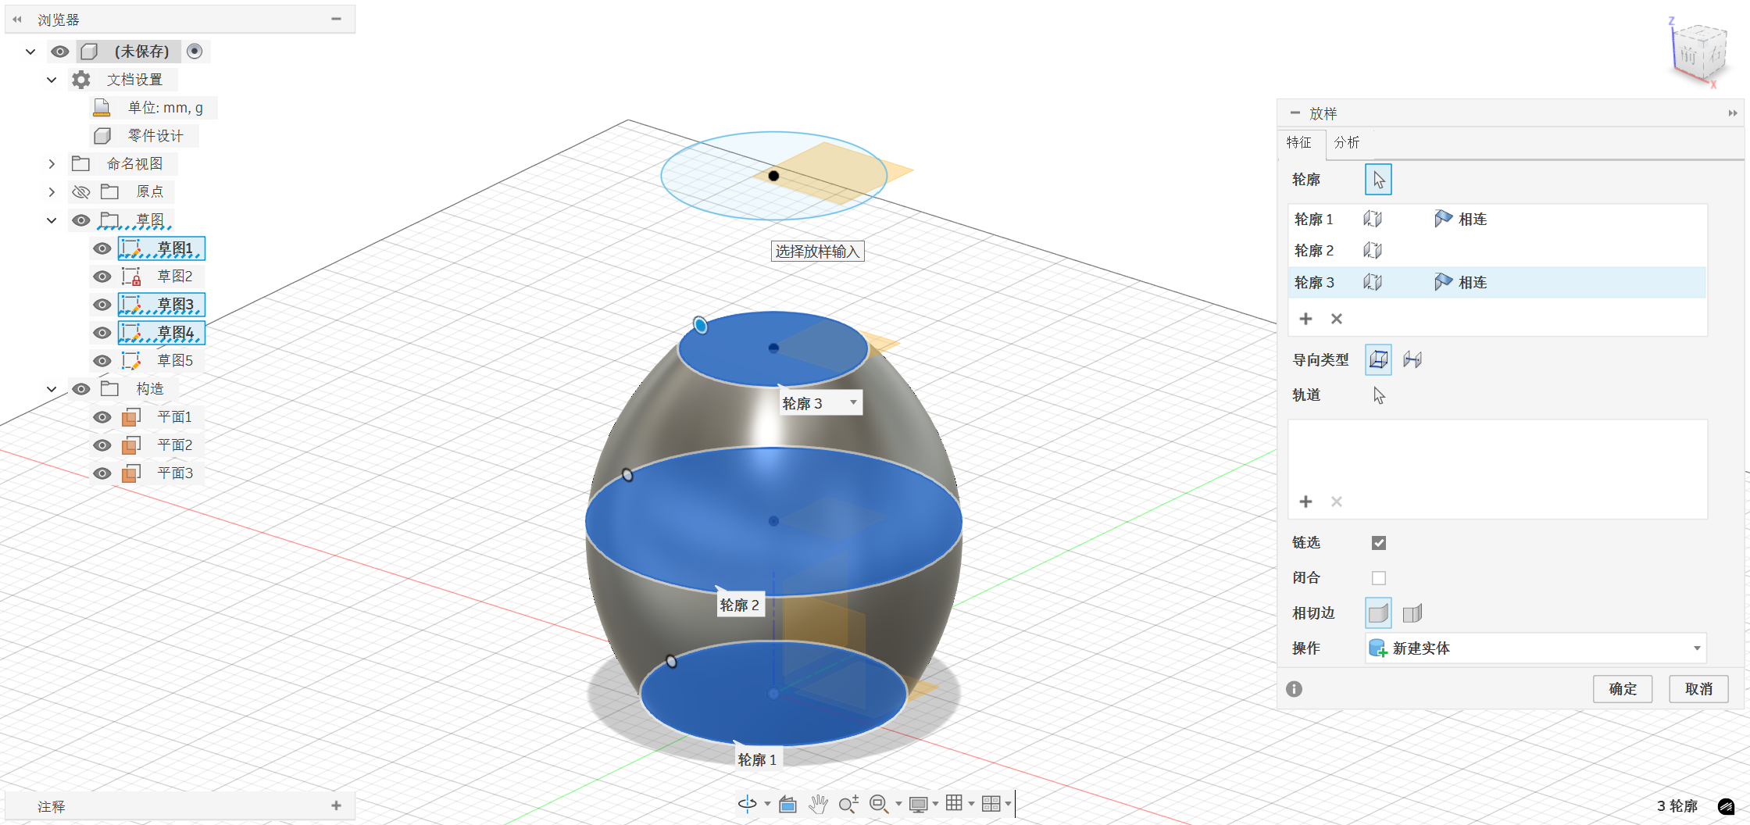The width and height of the screenshot is (1750, 825).
Task: Click the notification icon beside 3 轮廓
Action: pos(1727,806)
